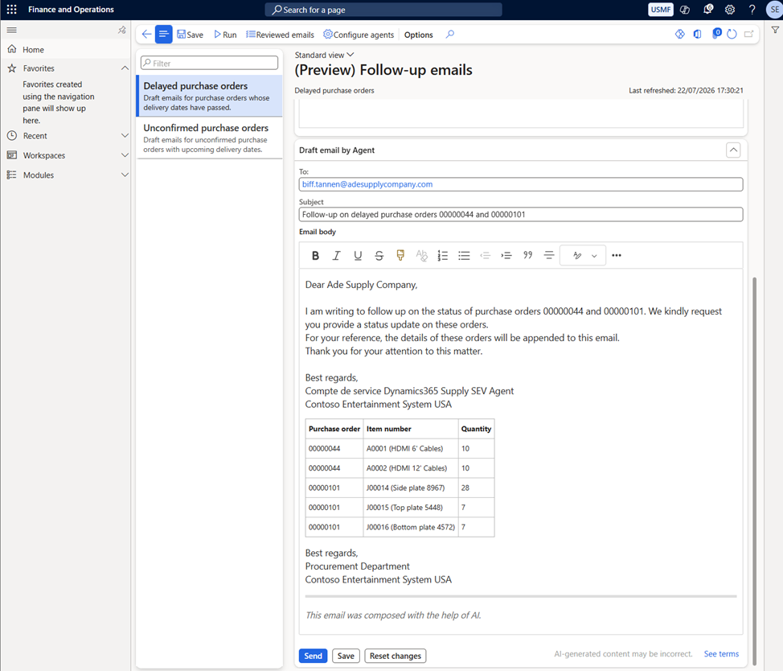This screenshot has width=783, height=671.
Task: Open page in new window icon
Action: click(x=748, y=34)
